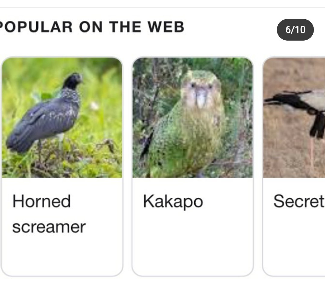325x300 pixels.
Task: Click the Popular on the Web heading
Action: 91,27
